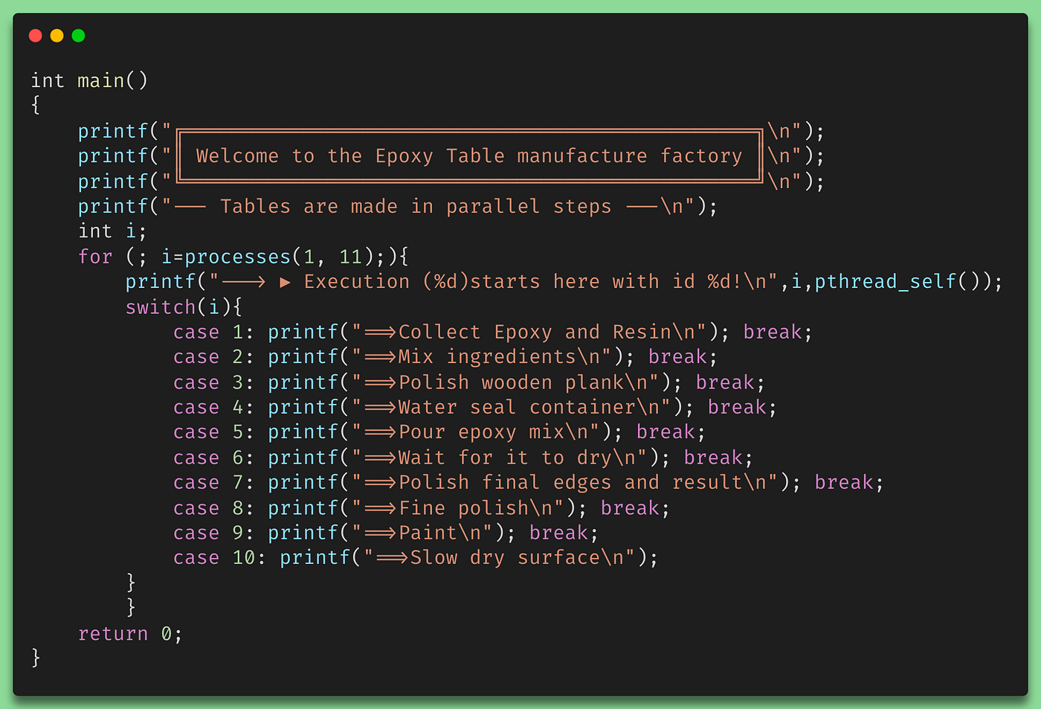Click the 'pthread_self()' call
This screenshot has height=709, width=1041.
tap(903, 282)
